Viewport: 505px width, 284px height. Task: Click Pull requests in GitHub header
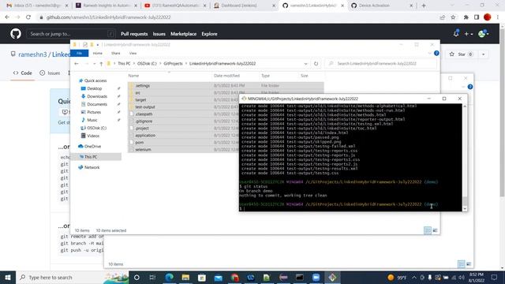coord(134,34)
